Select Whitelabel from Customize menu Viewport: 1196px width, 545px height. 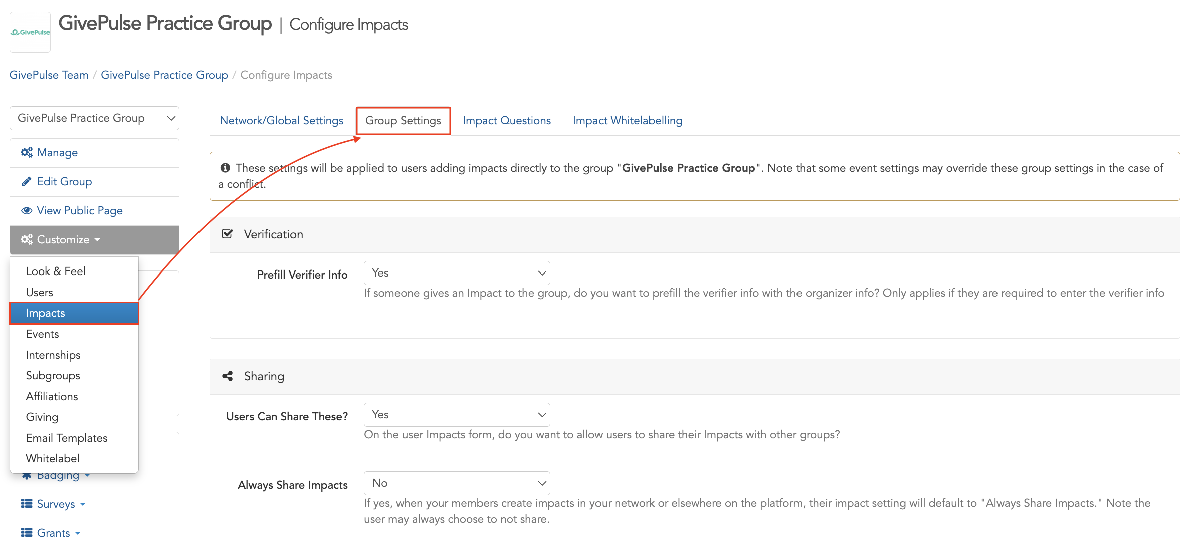tap(74, 459)
